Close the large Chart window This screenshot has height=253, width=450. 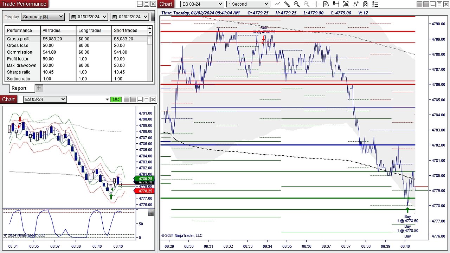pos(446,4)
